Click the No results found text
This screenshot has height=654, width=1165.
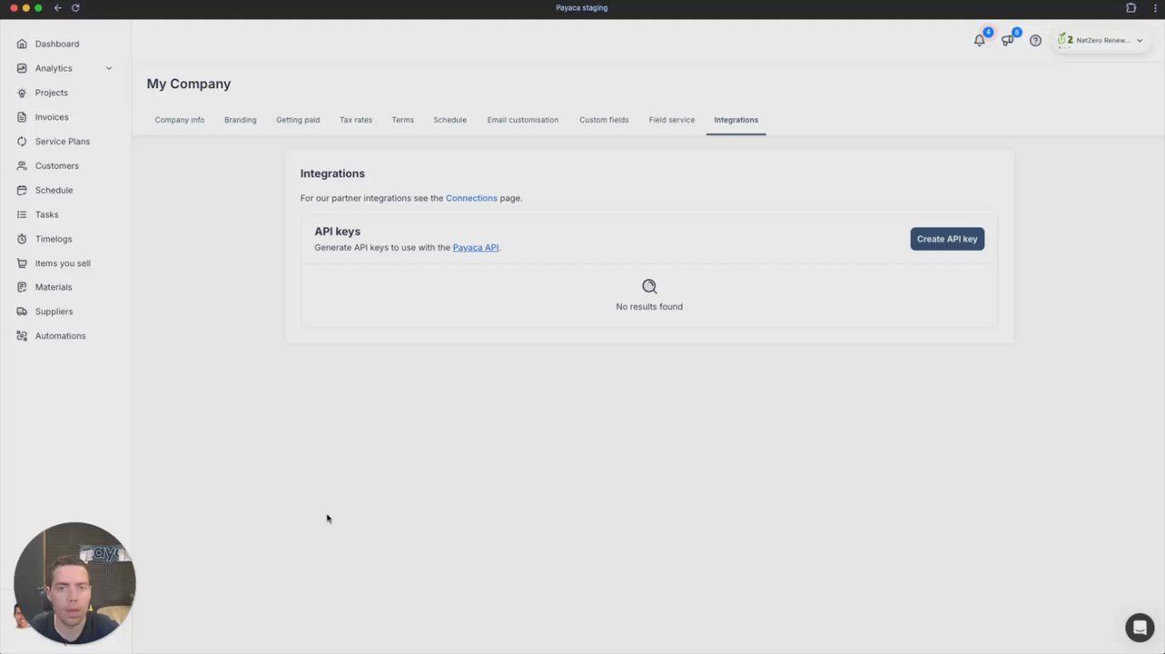point(649,307)
